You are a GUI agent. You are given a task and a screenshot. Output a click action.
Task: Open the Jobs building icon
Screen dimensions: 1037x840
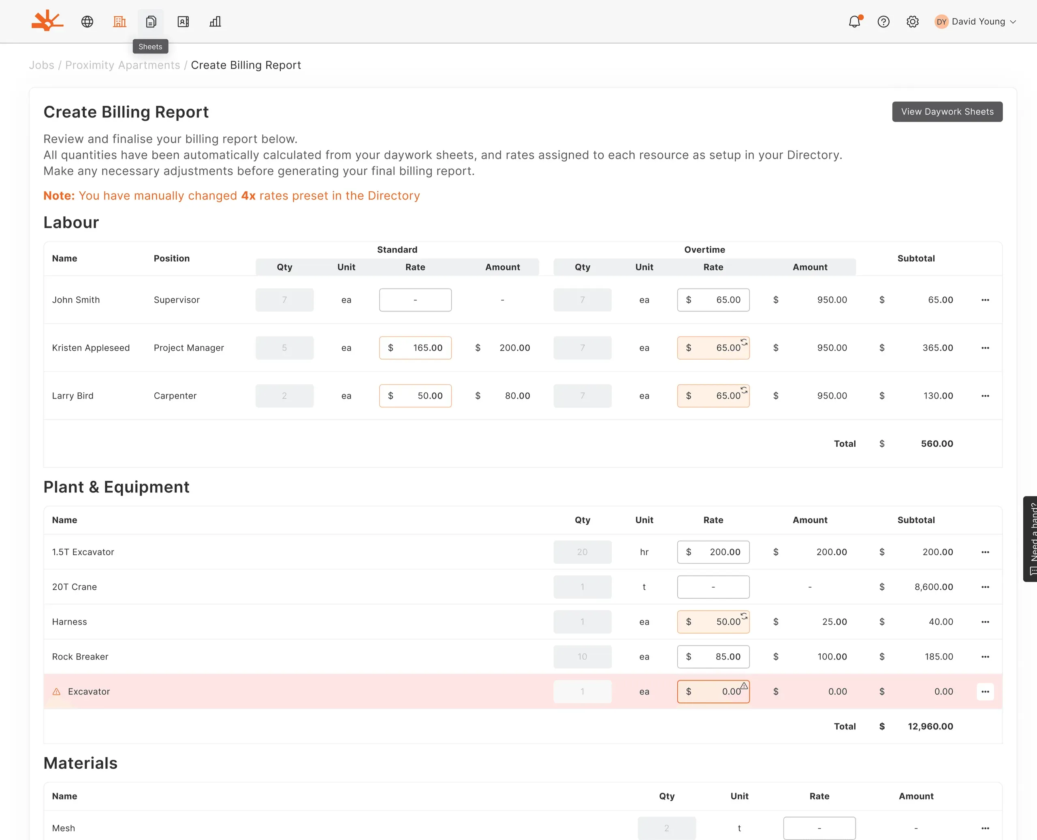click(119, 21)
